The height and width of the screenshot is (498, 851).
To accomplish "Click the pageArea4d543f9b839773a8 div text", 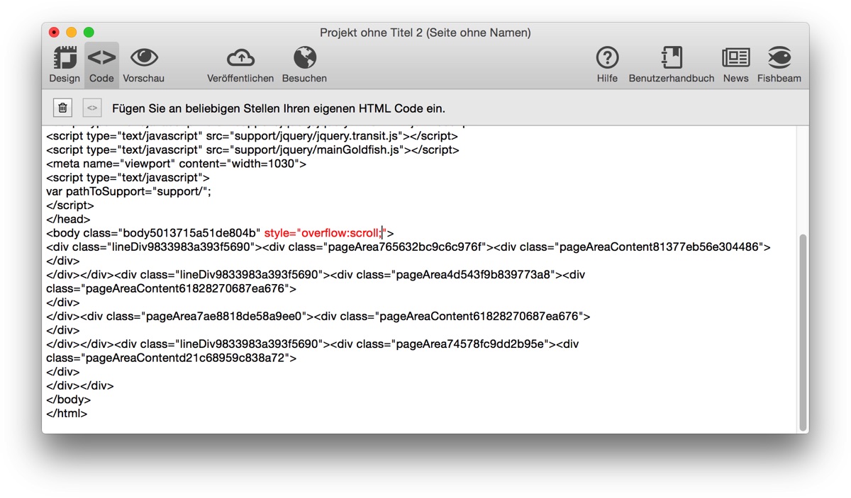I will pos(444,274).
